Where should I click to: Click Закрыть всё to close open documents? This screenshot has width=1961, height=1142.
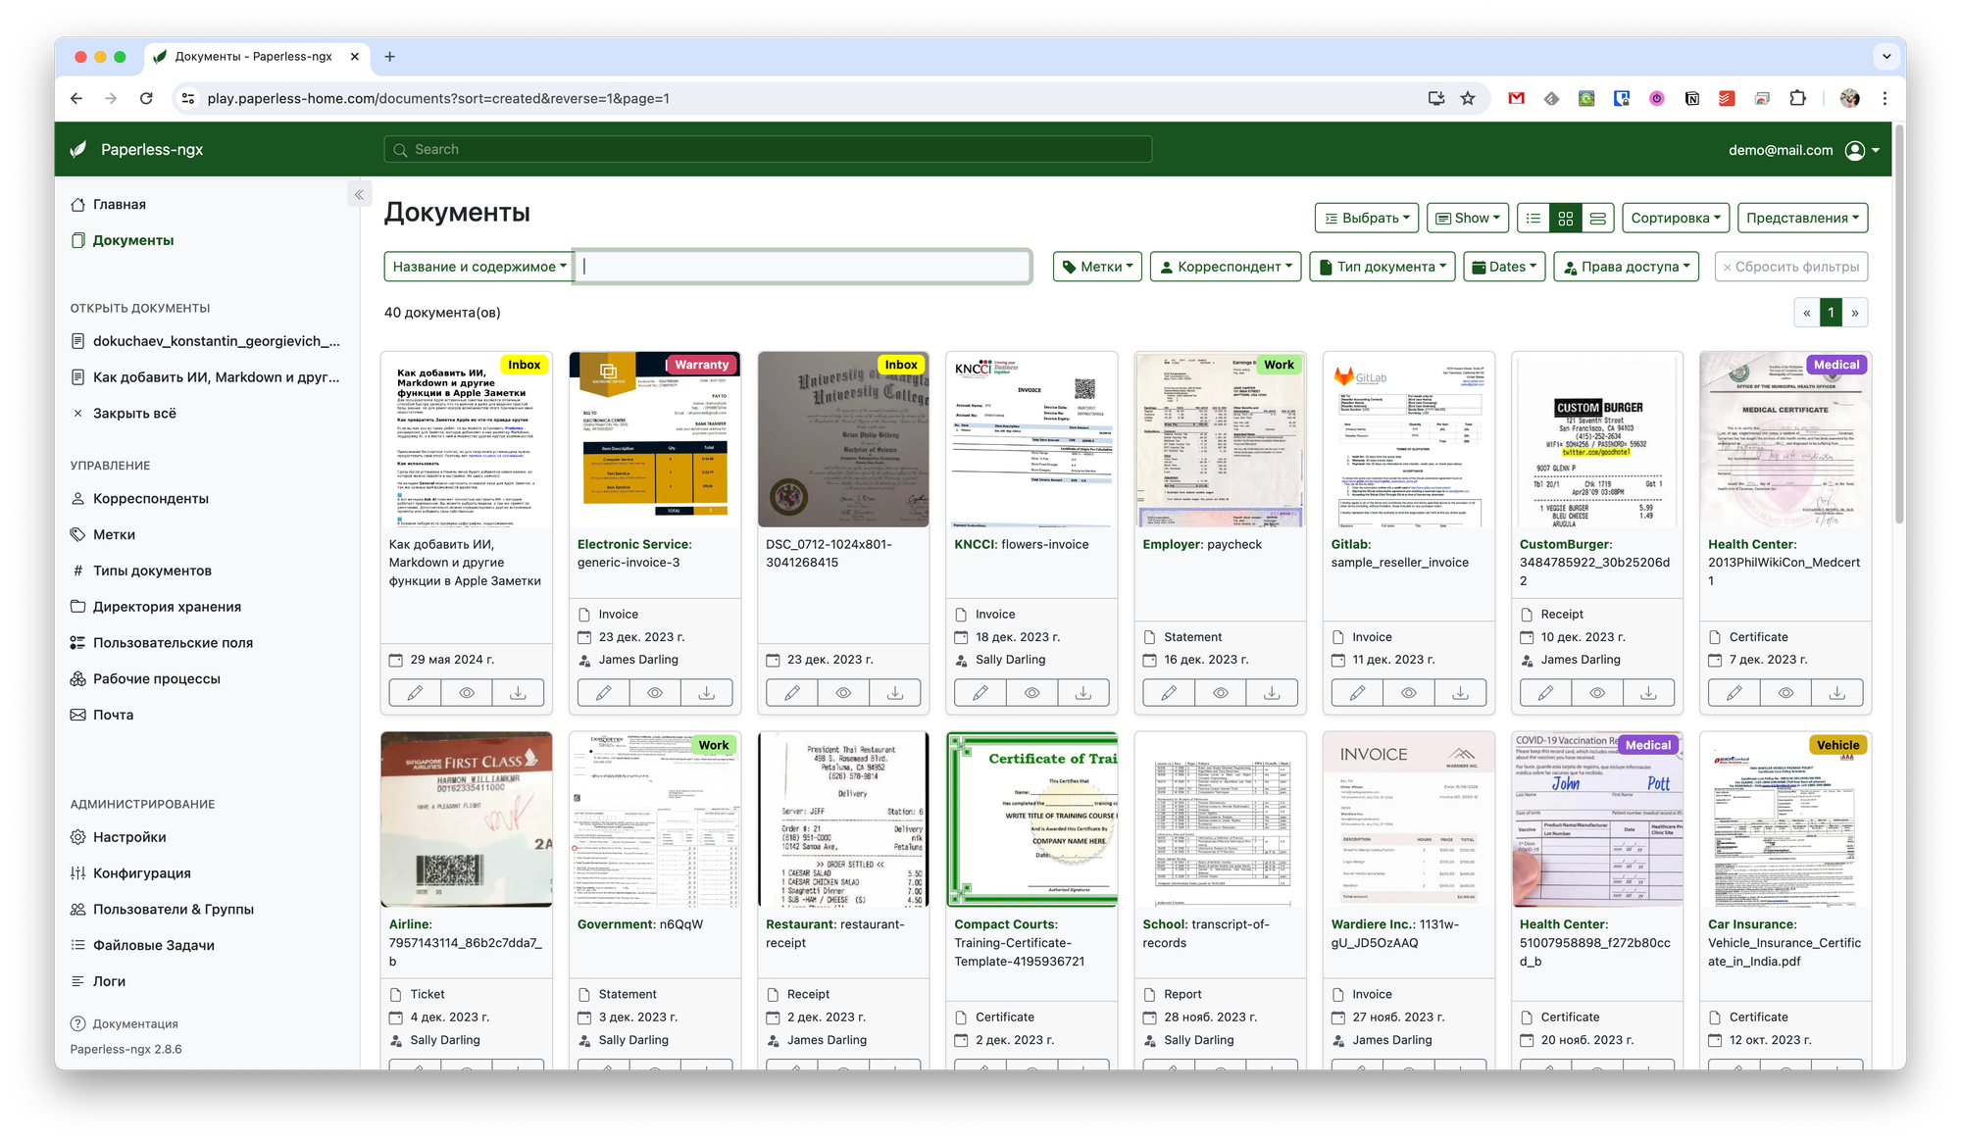[x=134, y=414]
